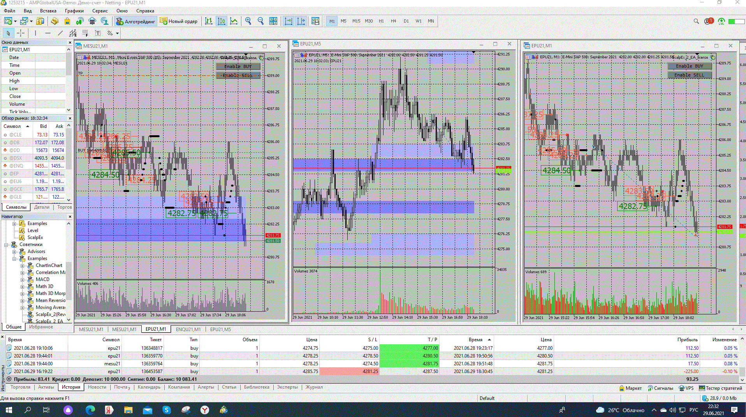Draw a trendline with the trendline tool

point(60,33)
